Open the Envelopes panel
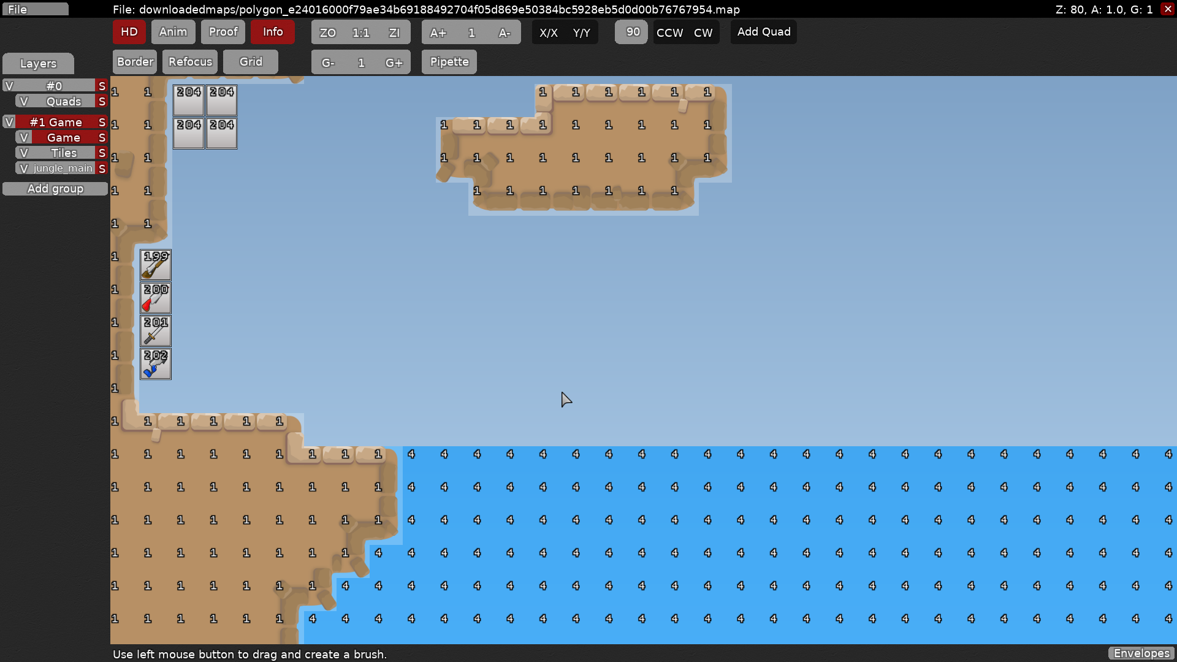This screenshot has height=662, width=1177. pyautogui.click(x=1141, y=653)
